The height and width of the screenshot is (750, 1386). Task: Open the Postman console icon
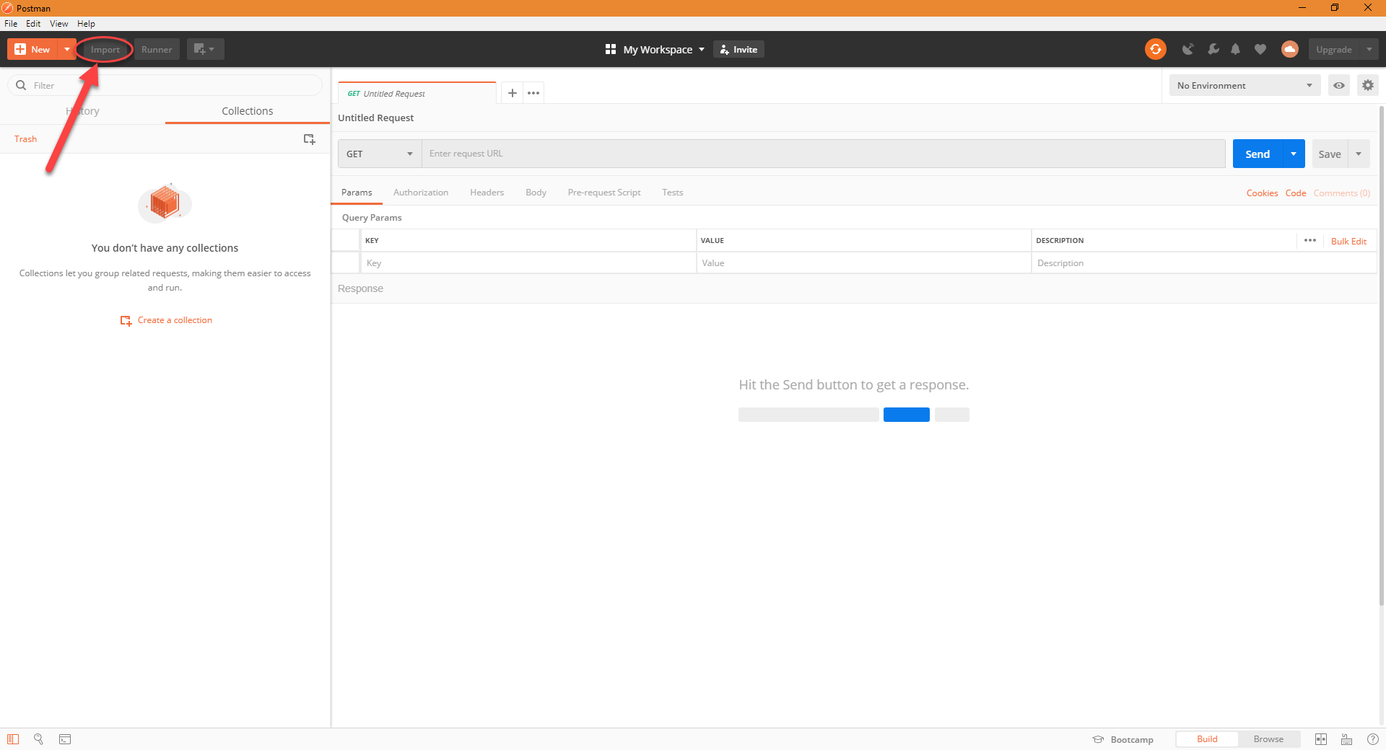click(x=65, y=739)
